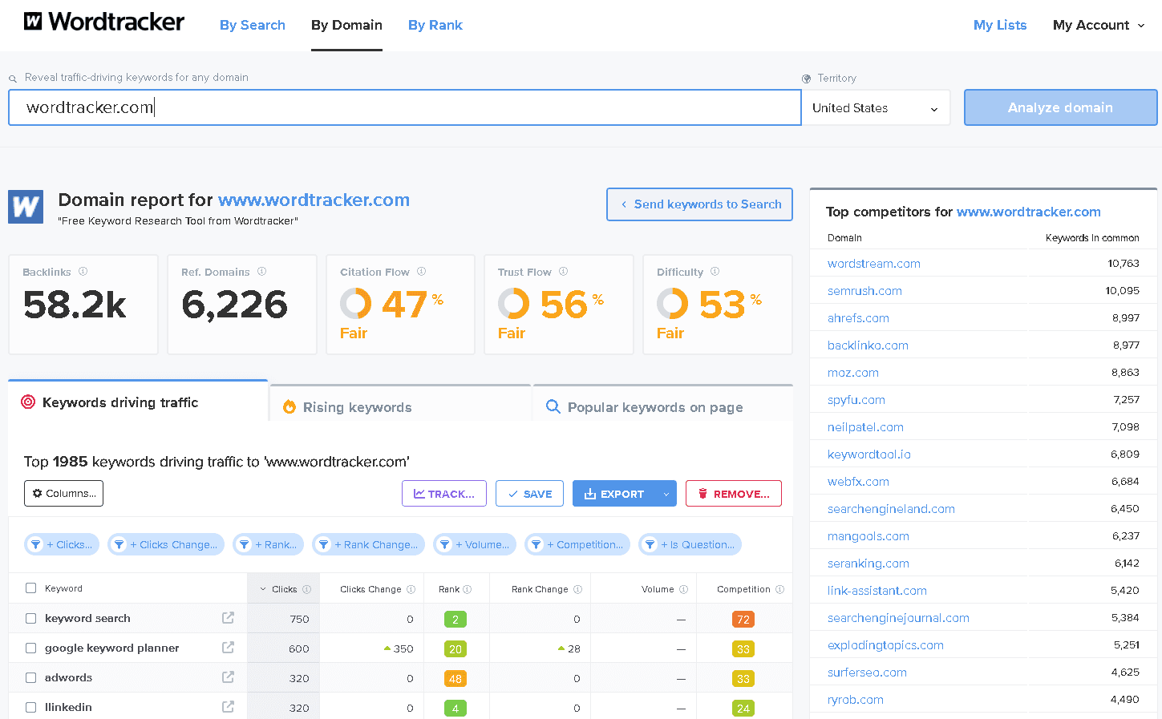This screenshot has width=1162, height=719.
Task: Click the domain input field
Action: pos(405,107)
